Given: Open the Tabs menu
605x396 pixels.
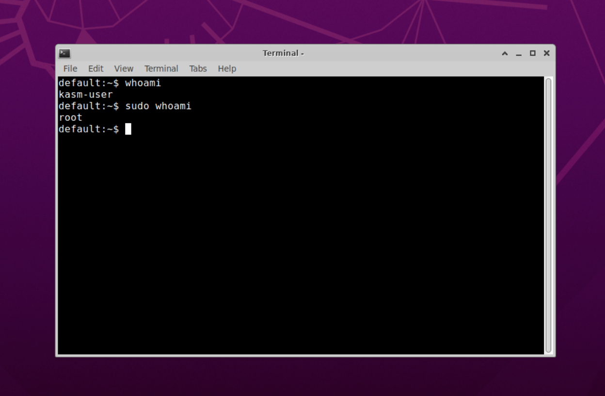Looking at the screenshot, I should tap(198, 68).
